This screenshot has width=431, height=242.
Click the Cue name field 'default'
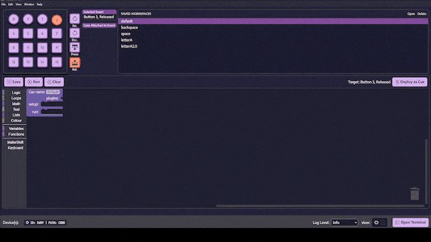53,92
